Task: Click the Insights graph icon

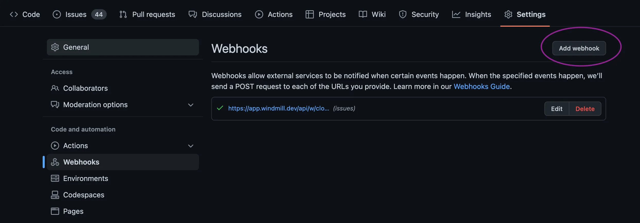Action: [456, 14]
